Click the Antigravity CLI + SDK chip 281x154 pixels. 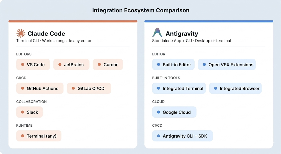pos(182,136)
